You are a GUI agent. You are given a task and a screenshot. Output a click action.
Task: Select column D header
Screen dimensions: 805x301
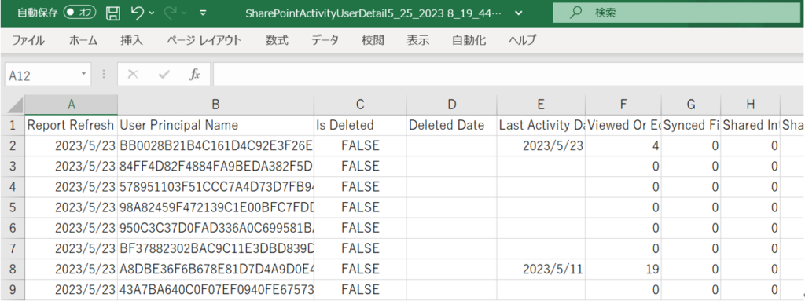tap(452, 105)
